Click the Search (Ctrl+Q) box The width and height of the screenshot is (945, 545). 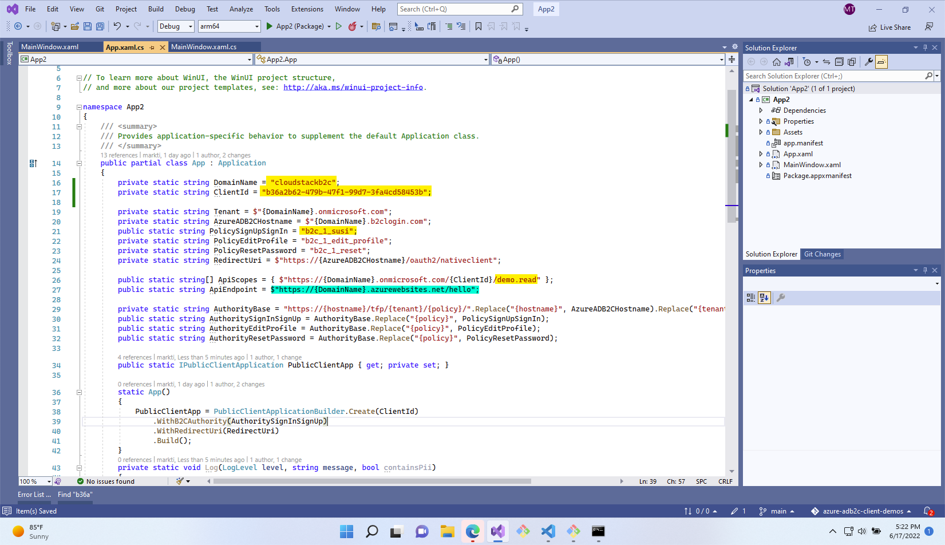pos(459,9)
